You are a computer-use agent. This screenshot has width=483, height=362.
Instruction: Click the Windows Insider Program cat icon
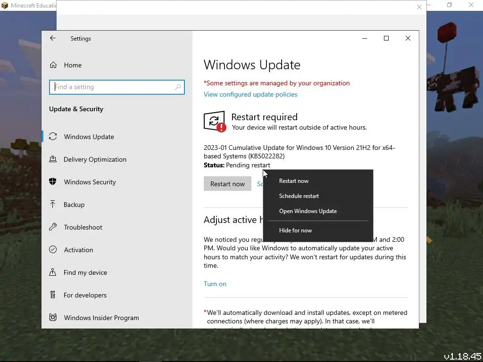pyautogui.click(x=53, y=317)
